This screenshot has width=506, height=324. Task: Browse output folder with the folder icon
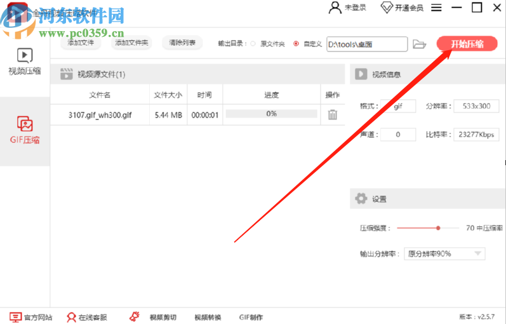click(x=419, y=44)
